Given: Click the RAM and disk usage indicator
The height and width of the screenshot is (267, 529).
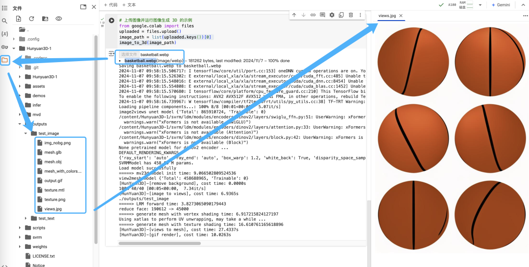Looking at the screenshot, I should pos(466,5).
